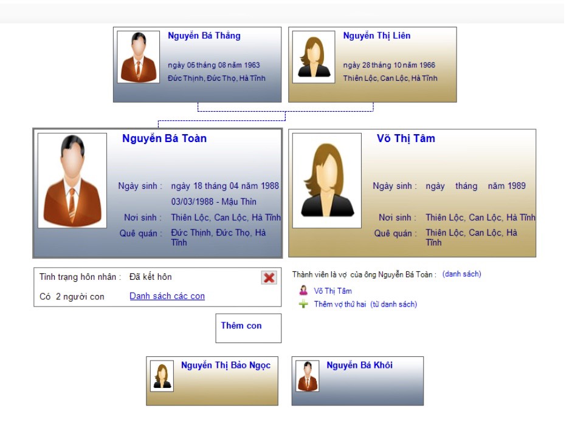Click the Tình trạng hôn nhân label

(x=80, y=277)
